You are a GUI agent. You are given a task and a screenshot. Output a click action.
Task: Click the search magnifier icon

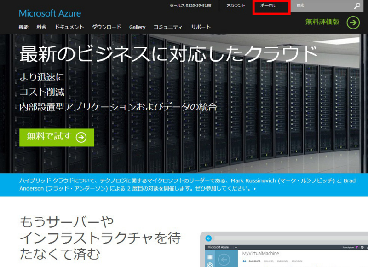357,6
